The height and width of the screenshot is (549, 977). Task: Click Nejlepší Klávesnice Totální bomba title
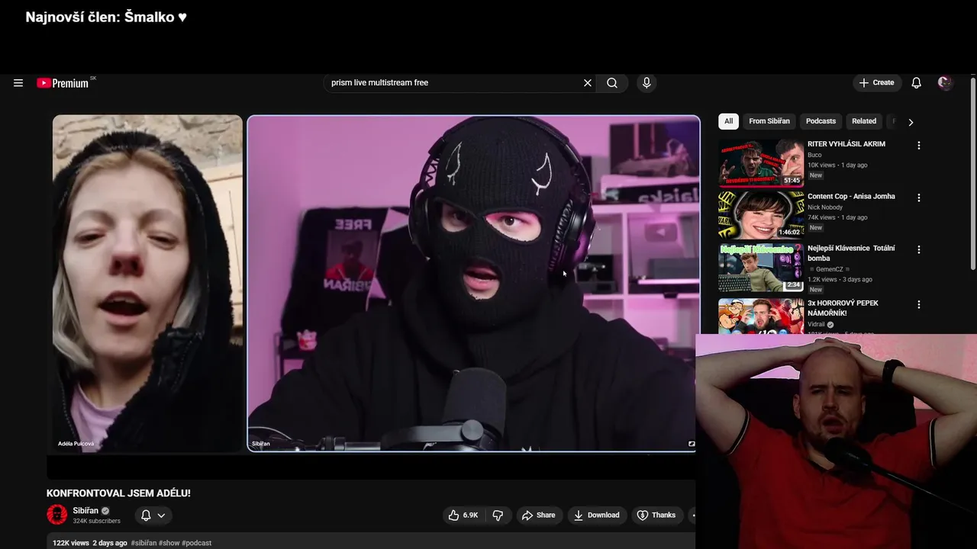point(851,253)
